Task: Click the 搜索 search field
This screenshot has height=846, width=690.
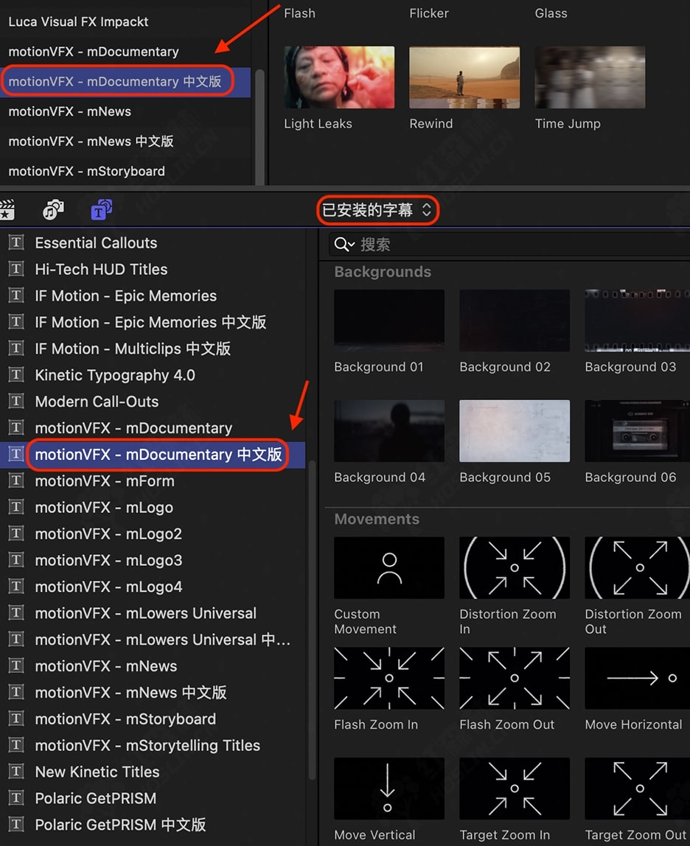Action: [x=509, y=245]
